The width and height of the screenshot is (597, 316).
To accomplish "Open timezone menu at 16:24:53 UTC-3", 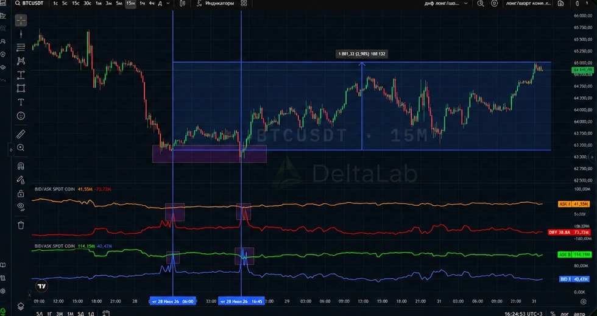I will coord(523,314).
